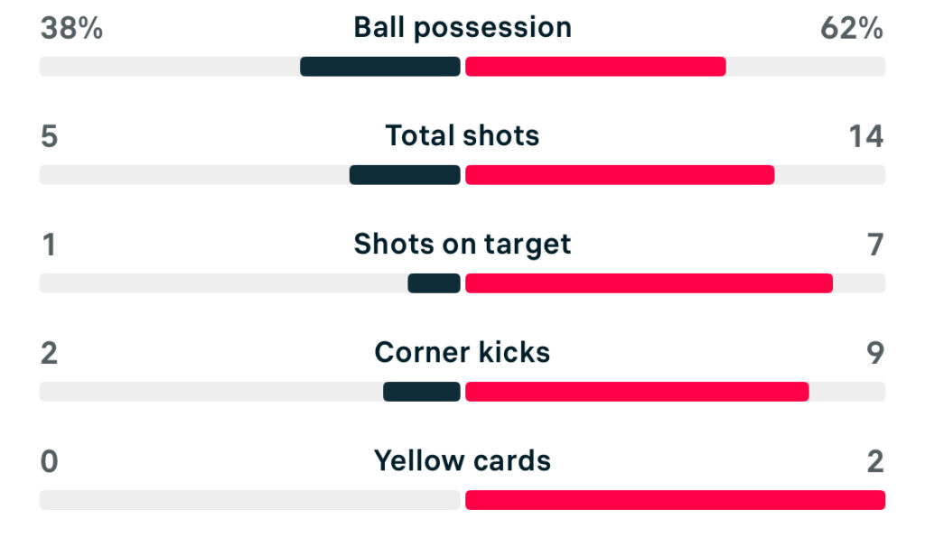This screenshot has width=925, height=537.
Task: Click the red Total shots bar
Action: (x=620, y=175)
